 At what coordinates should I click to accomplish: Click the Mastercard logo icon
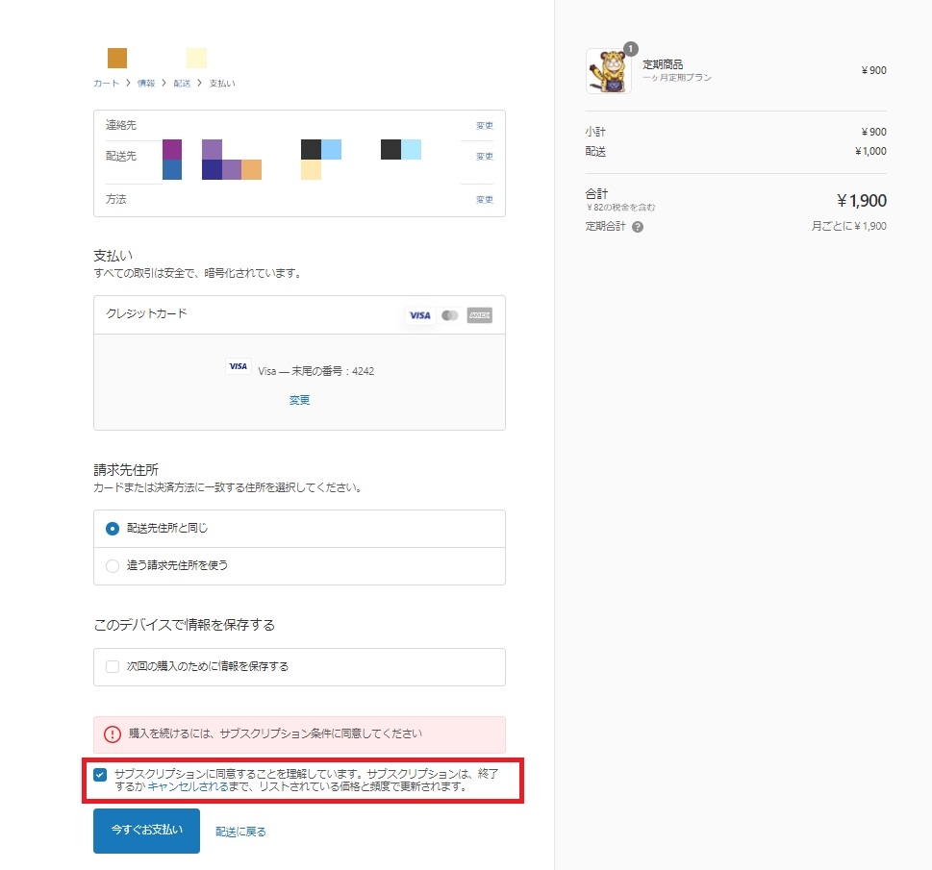449,315
